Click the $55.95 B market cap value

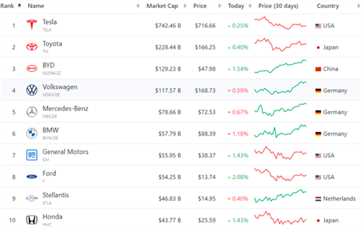pos(170,155)
